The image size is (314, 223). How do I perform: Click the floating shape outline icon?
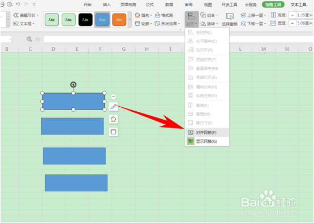113,132
